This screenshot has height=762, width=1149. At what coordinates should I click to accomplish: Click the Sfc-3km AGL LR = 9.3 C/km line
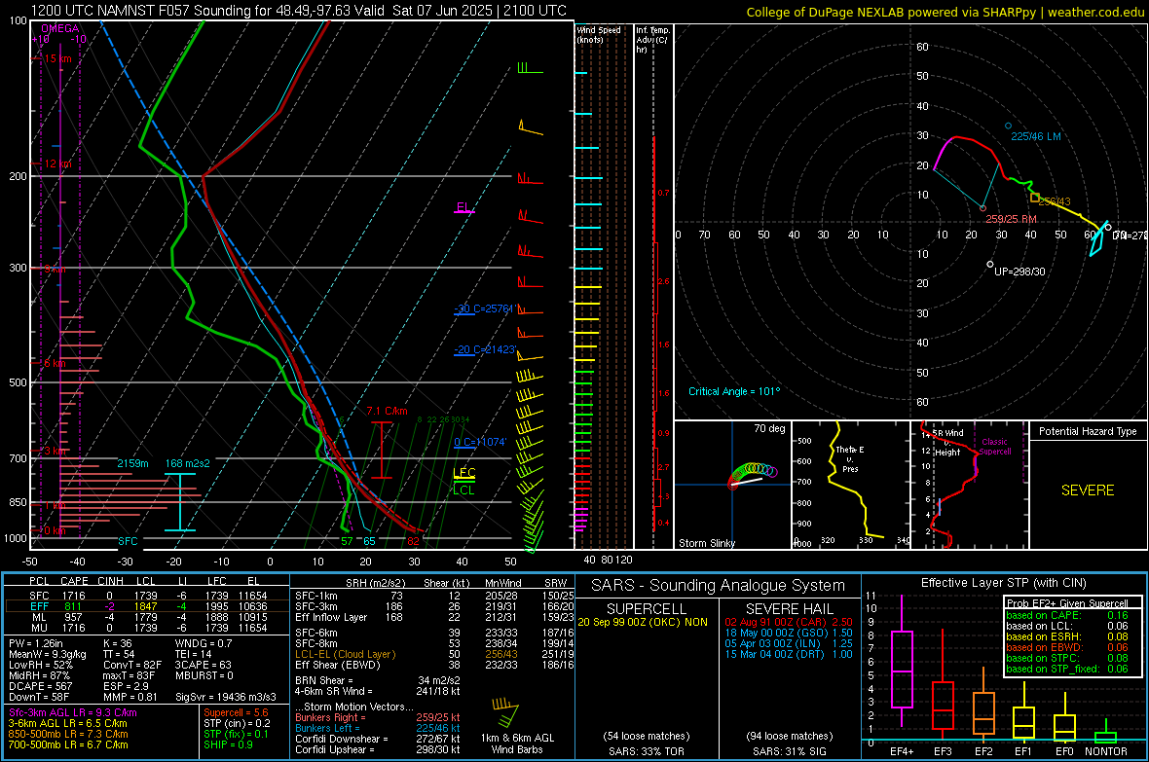[73, 712]
